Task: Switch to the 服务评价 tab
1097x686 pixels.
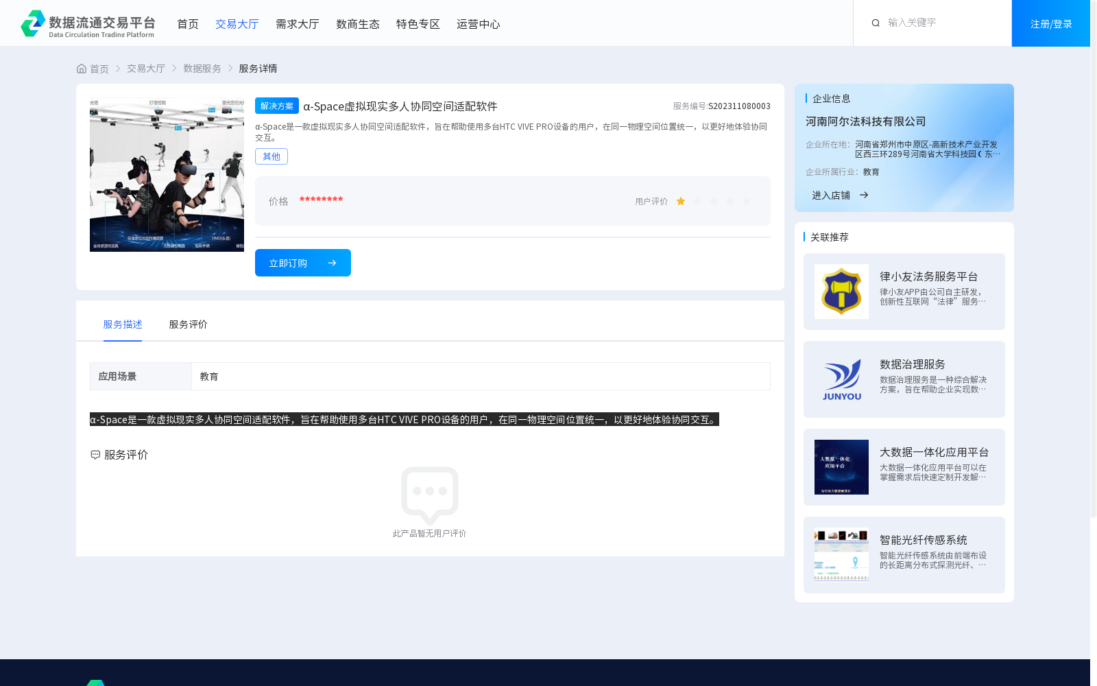Action: (189, 324)
